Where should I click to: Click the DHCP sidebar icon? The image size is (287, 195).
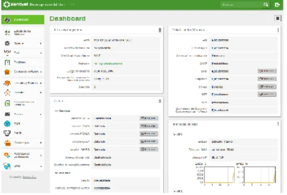7,133
